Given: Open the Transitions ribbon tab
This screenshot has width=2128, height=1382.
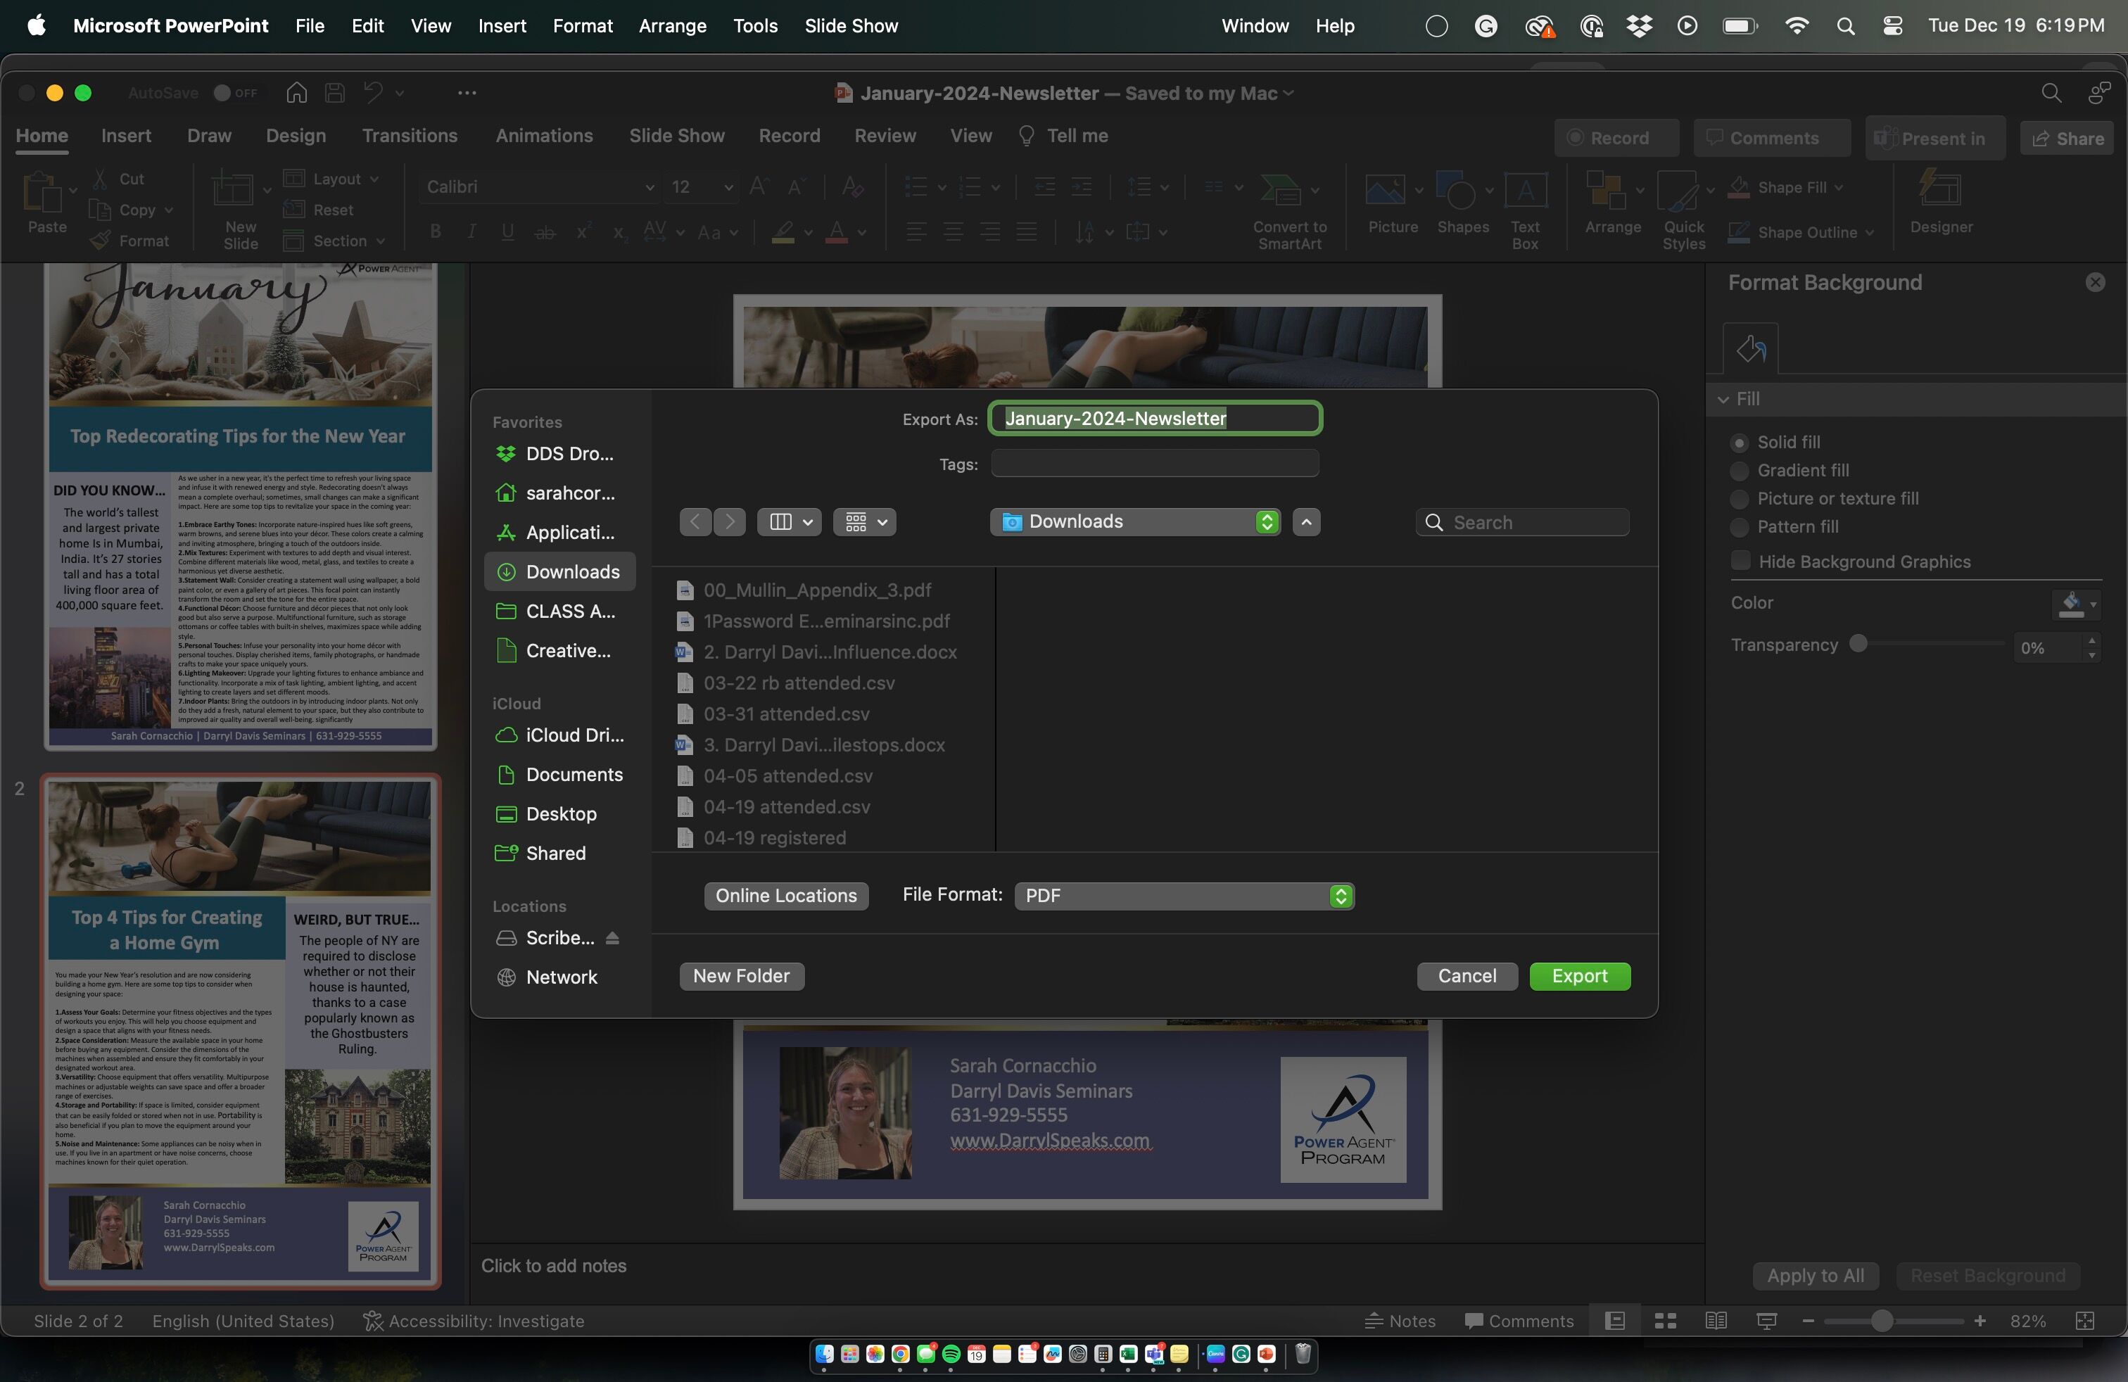Looking at the screenshot, I should click(x=410, y=136).
